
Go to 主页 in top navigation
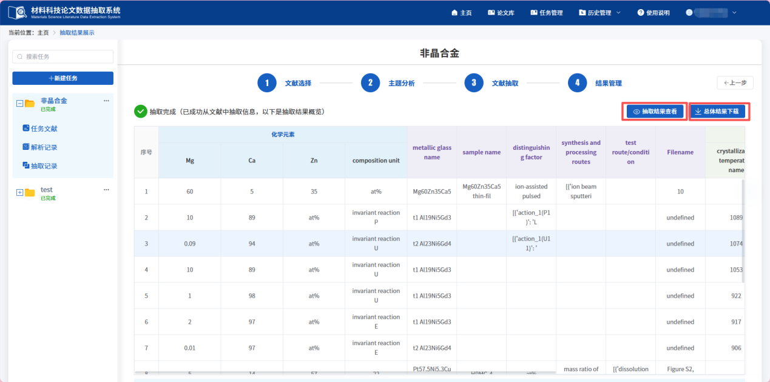(462, 13)
